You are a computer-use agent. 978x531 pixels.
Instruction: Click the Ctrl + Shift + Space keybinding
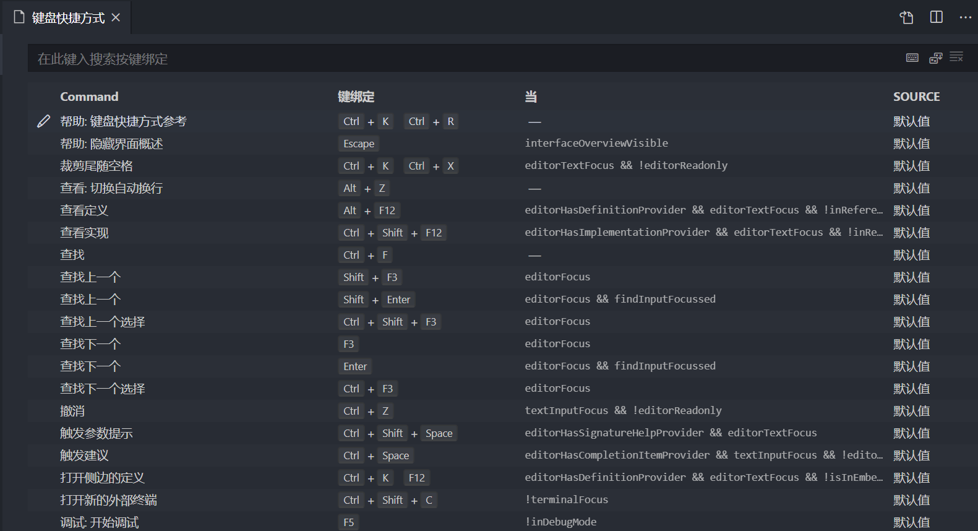398,433
